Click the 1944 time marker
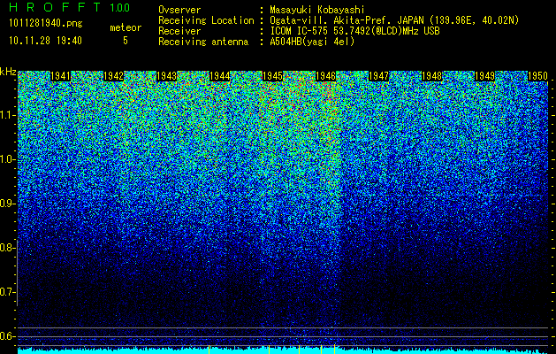The width and height of the screenshot is (556, 354). click(219, 76)
